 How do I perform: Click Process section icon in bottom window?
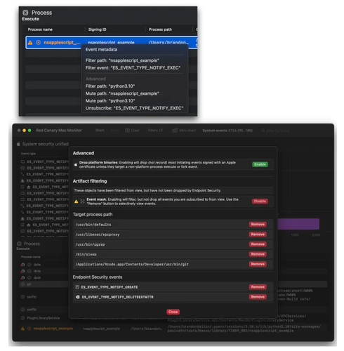pos(19,244)
